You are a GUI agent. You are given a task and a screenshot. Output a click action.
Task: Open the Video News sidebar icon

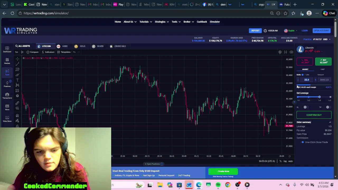pyautogui.click(x=7, y=119)
